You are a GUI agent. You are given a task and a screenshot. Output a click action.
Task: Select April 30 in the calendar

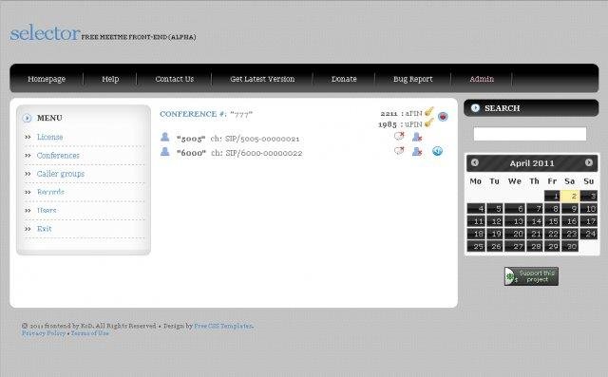(x=570, y=246)
